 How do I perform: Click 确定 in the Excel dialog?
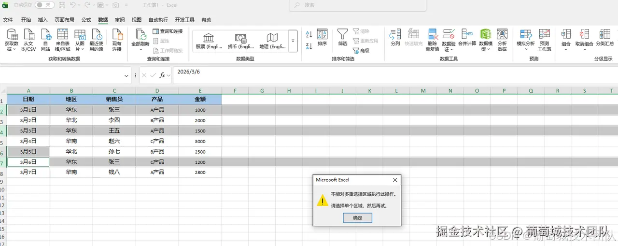pos(358,218)
